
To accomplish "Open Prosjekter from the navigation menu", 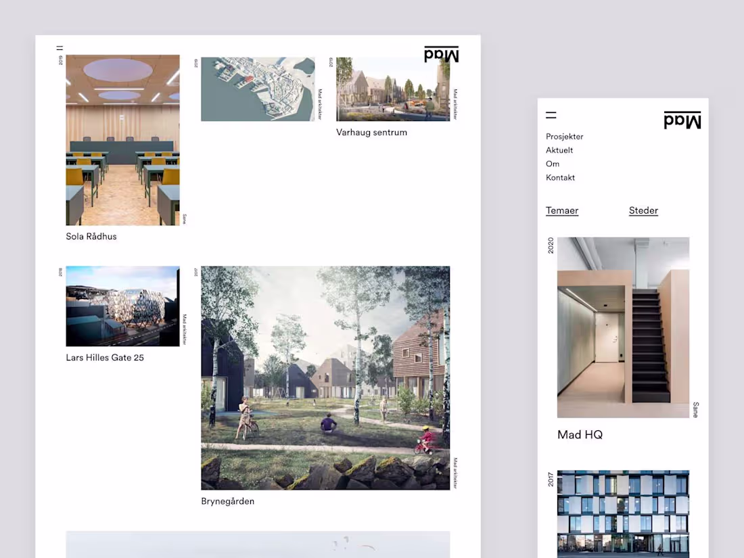I will pyautogui.click(x=564, y=136).
